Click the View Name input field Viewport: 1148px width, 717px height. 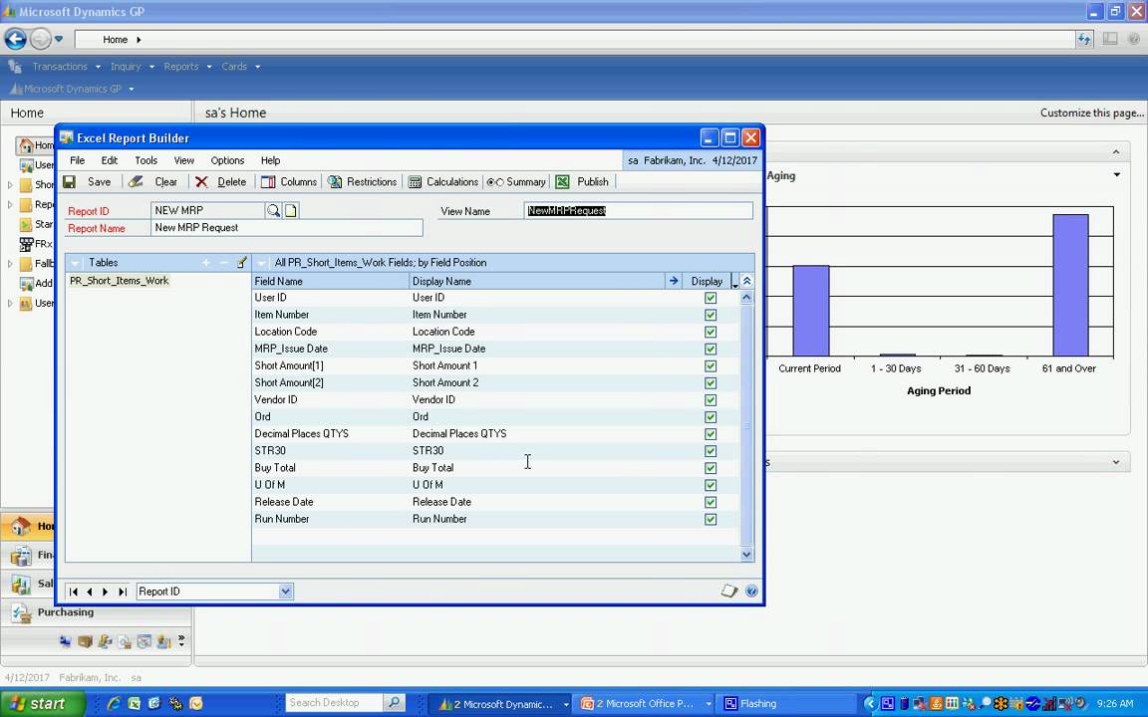tap(639, 211)
